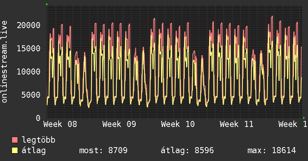
Task: Click the 10000 y-axis tick label
Action: (28, 72)
